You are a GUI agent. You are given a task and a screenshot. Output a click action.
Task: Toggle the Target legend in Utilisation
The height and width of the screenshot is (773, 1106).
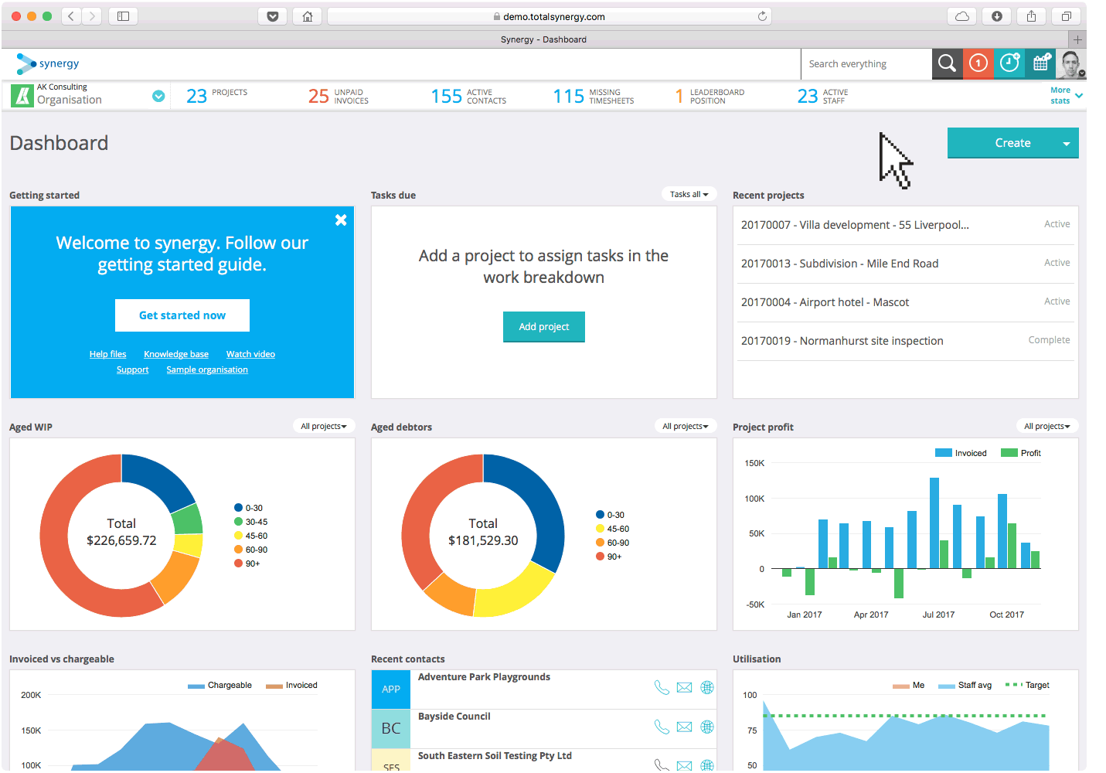pyautogui.click(x=1035, y=685)
